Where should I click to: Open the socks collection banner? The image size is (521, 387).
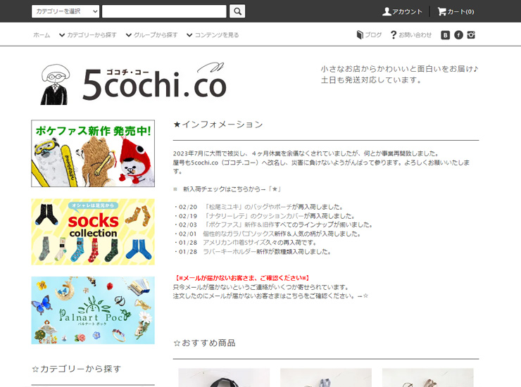[x=93, y=231]
